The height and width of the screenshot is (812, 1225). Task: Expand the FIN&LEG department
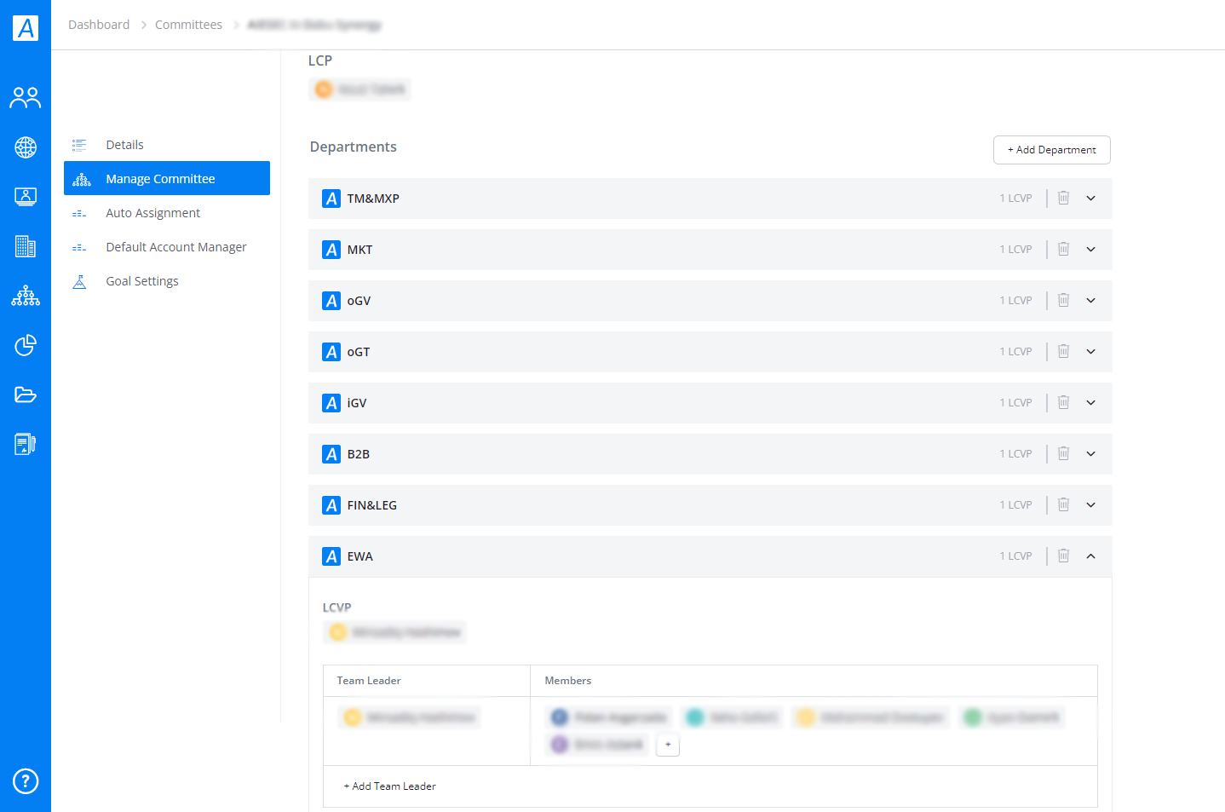click(x=1090, y=504)
